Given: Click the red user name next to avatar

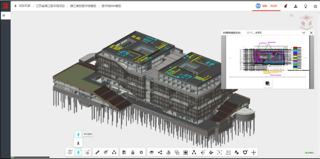Looking at the screenshot, I should [x=264, y=6].
